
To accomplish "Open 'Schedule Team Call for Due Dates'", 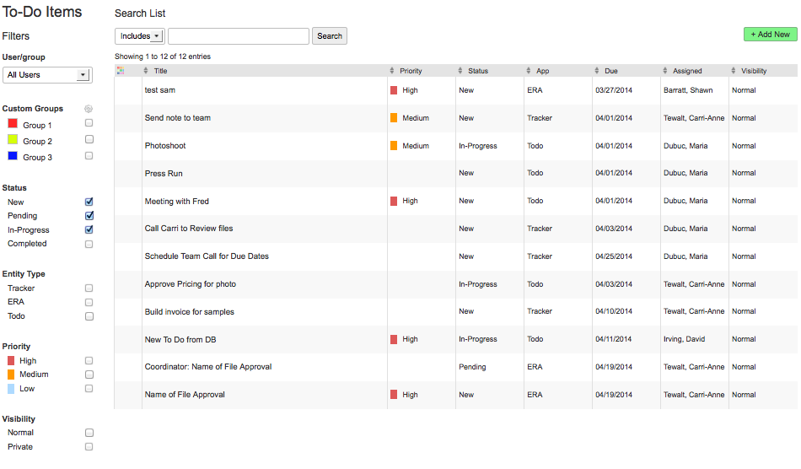I will point(207,256).
